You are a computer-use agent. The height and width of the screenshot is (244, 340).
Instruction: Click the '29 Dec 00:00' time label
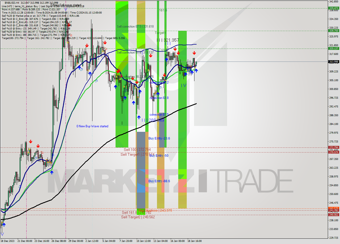(x=76, y=241)
